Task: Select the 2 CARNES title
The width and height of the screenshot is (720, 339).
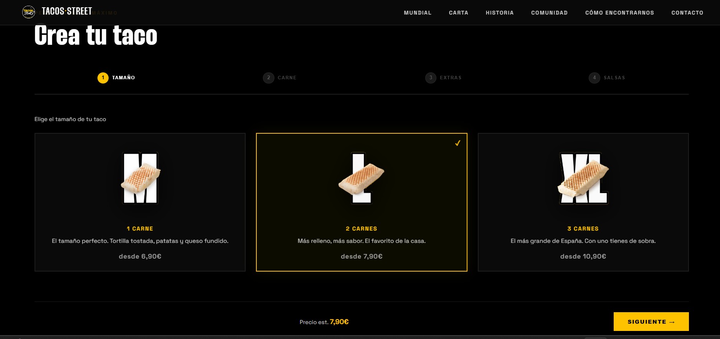Action: 362,229
